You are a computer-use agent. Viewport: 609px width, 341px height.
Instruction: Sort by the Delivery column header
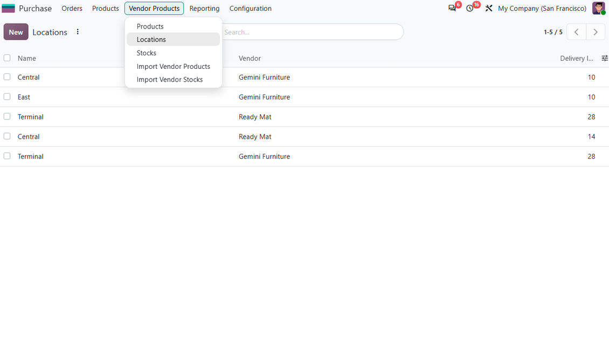(576, 58)
